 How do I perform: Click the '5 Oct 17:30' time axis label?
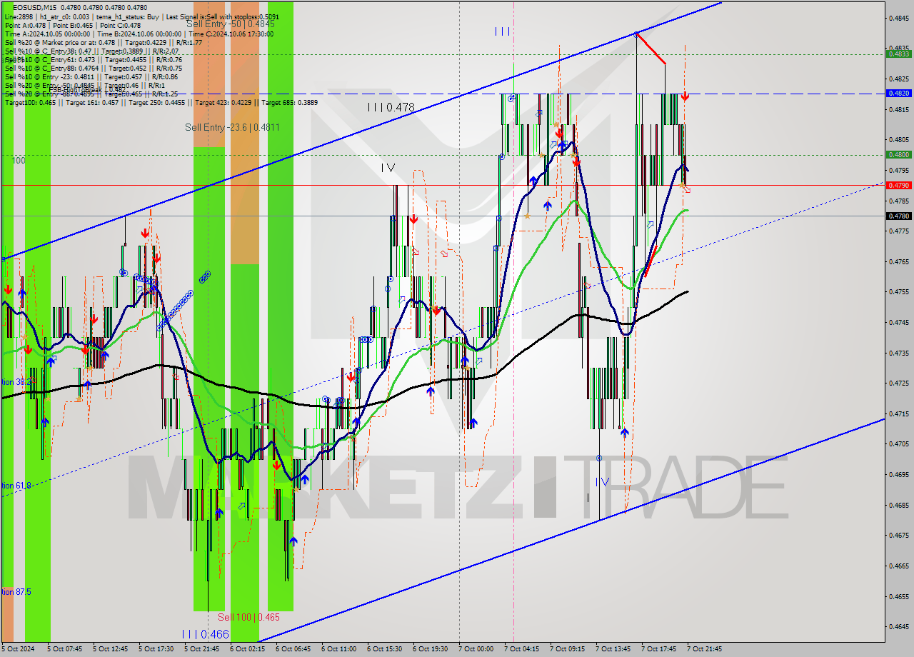coord(156,649)
